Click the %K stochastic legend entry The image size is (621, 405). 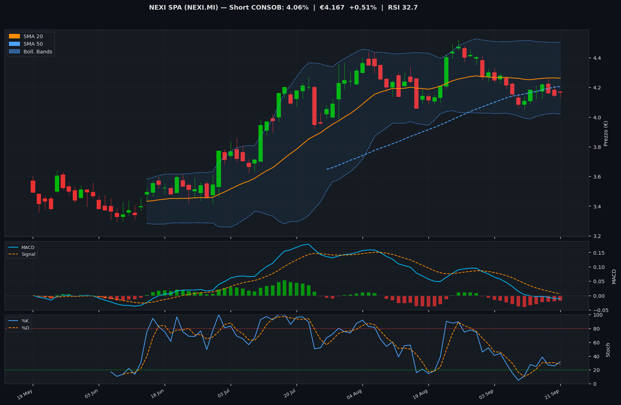click(19, 321)
